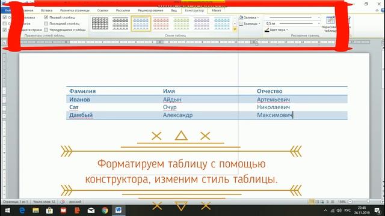
Task: Switch to Full Screen Reading view icon
Action: [x=317, y=202]
